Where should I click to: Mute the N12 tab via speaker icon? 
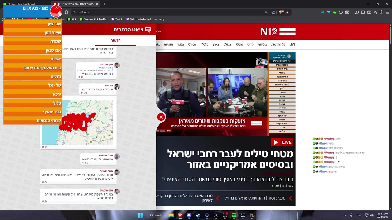pyautogui.click(x=59, y=4)
